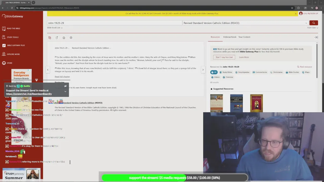Viewport: 324px width, 182px height.
Task: Expand the Bible Book List dropdown
Action: (x=55, y=28)
